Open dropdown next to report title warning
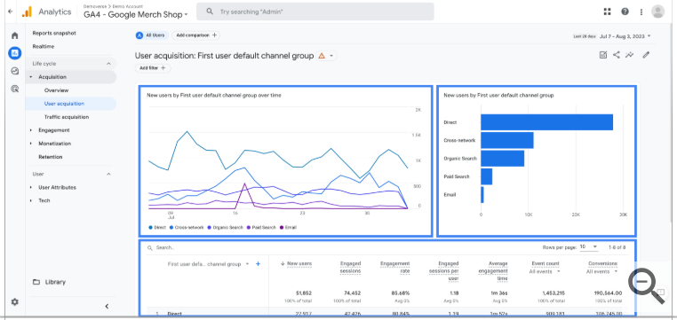The width and height of the screenshot is (677, 320). pyautogui.click(x=331, y=56)
